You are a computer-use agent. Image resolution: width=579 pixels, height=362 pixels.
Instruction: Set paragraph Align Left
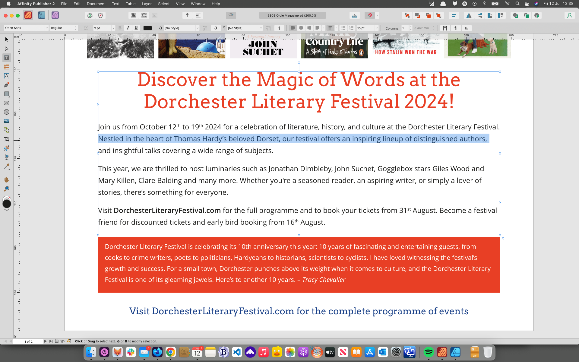(293, 28)
